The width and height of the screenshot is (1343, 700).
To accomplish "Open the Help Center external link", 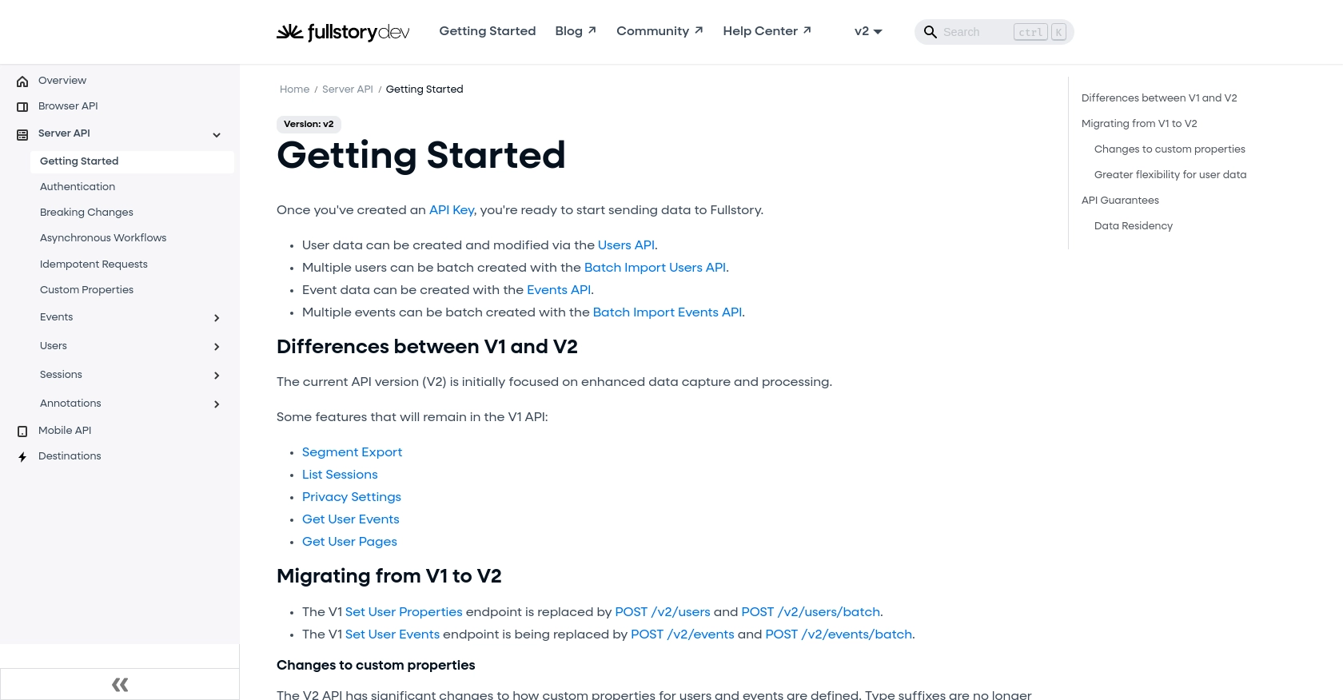I will [767, 31].
